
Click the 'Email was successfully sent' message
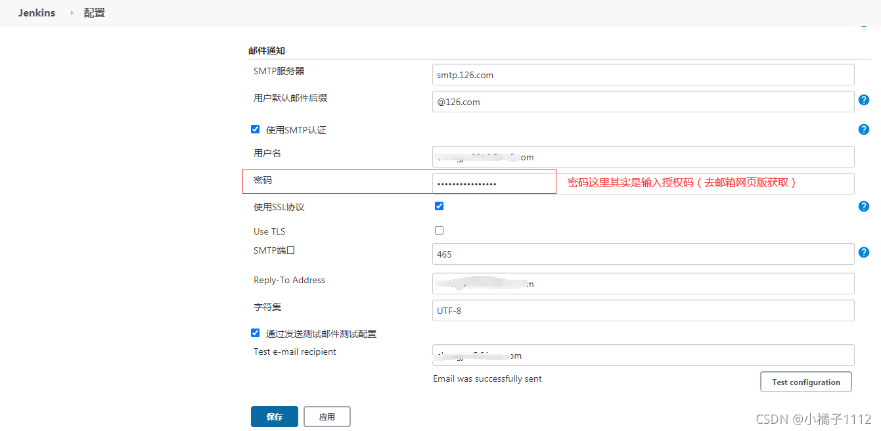[x=487, y=378]
